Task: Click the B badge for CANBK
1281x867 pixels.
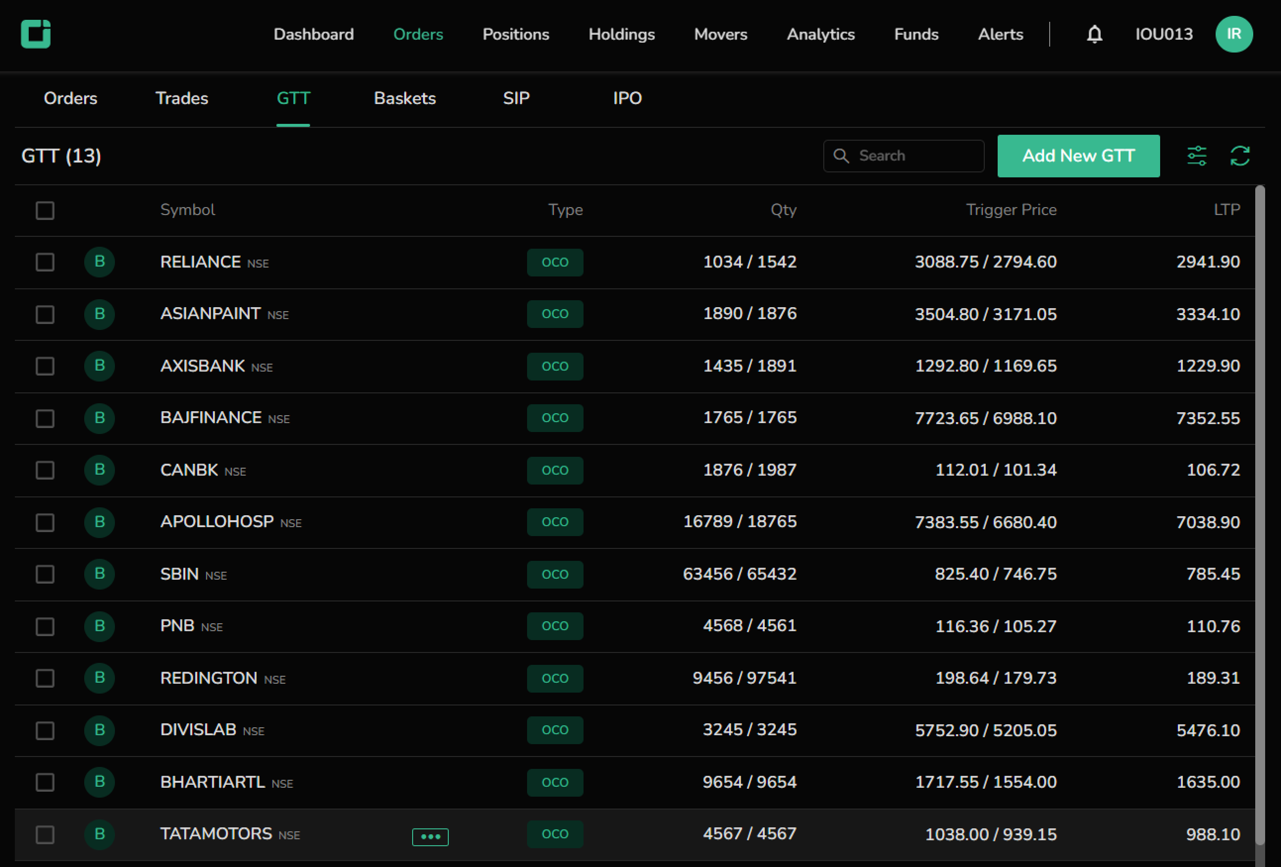Action: (x=99, y=470)
